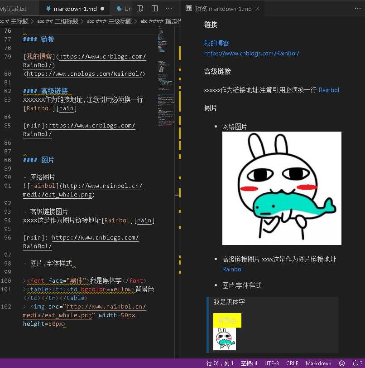Click the large rabbit whale image

point(282,188)
